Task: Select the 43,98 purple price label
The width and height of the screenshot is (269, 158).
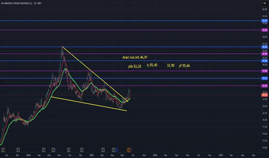Action: [x=265, y=54]
